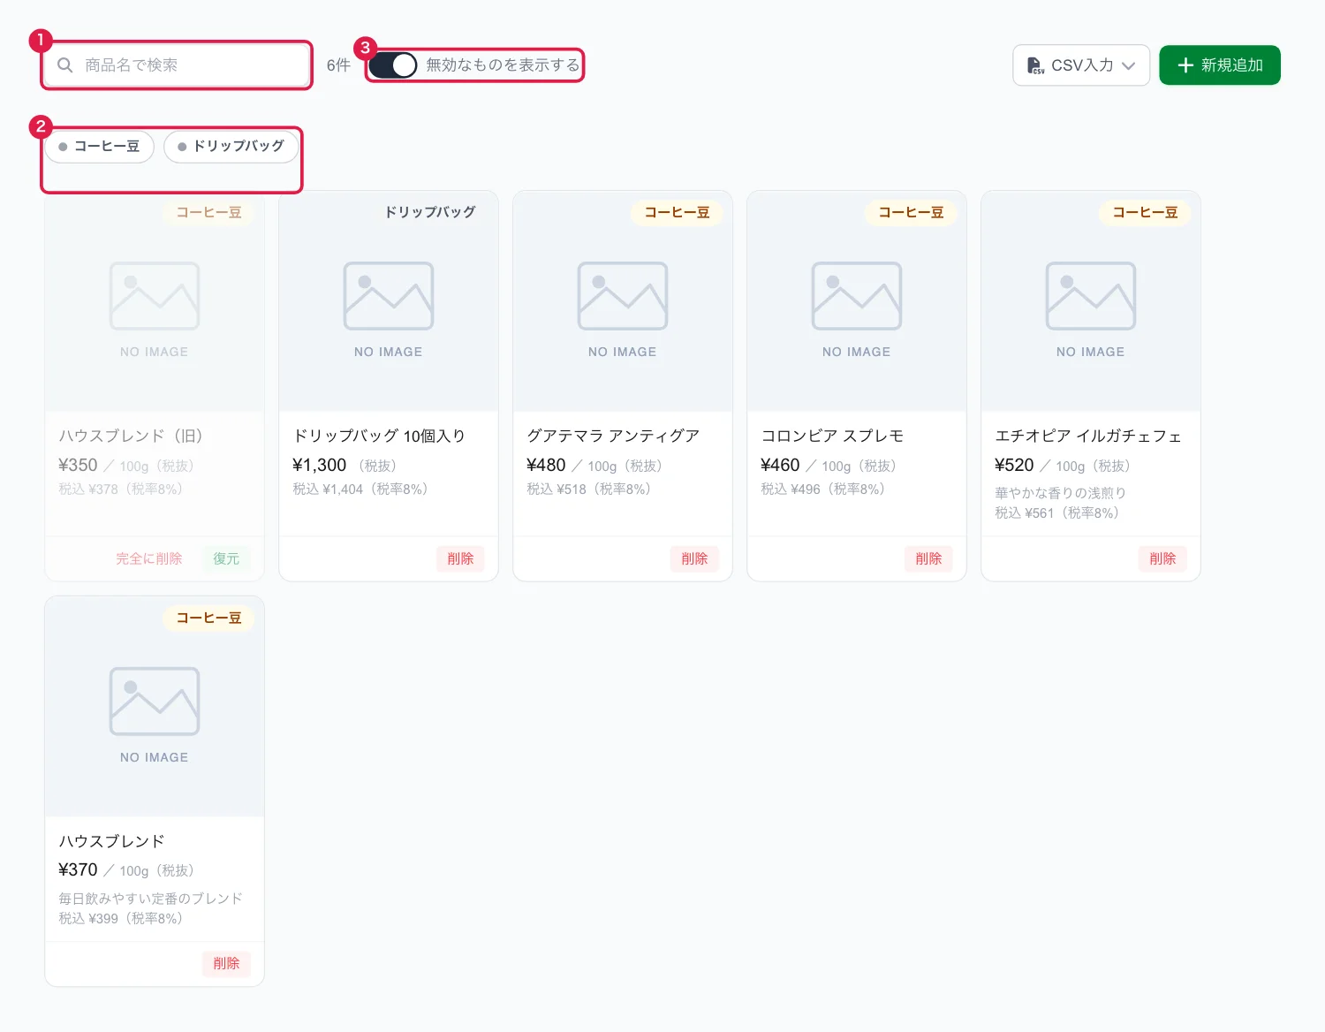Click the ¥460 price
The height and width of the screenshot is (1032, 1325).
[x=780, y=466]
